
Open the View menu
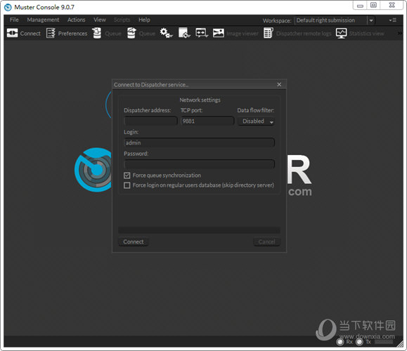click(100, 20)
